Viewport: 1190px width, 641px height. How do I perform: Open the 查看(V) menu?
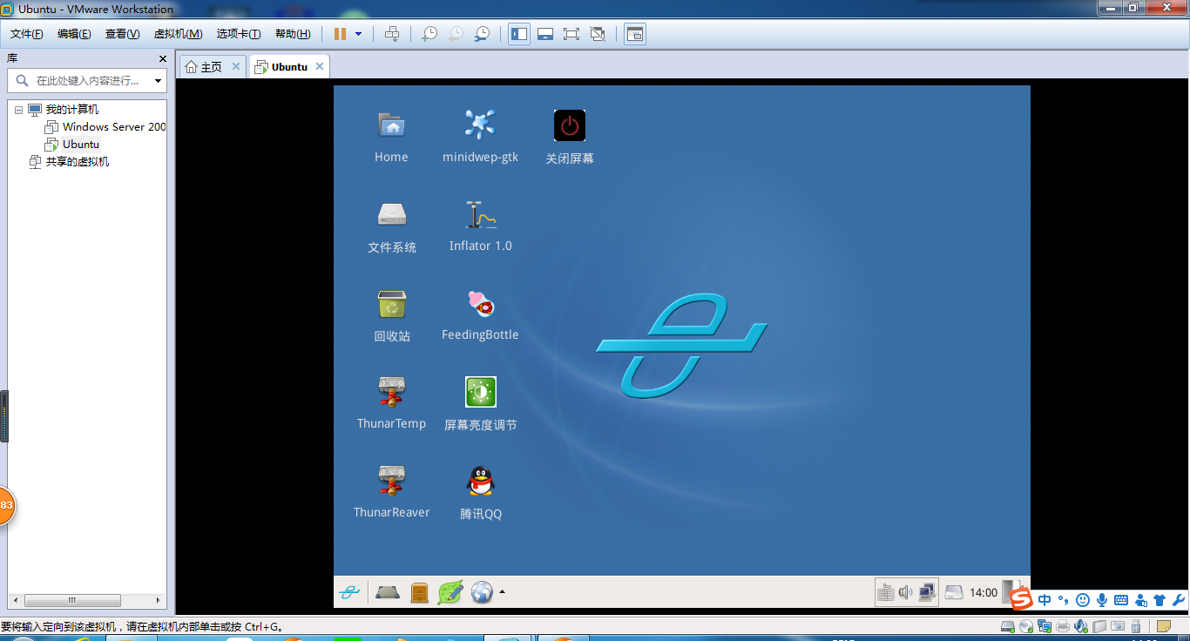tap(122, 34)
